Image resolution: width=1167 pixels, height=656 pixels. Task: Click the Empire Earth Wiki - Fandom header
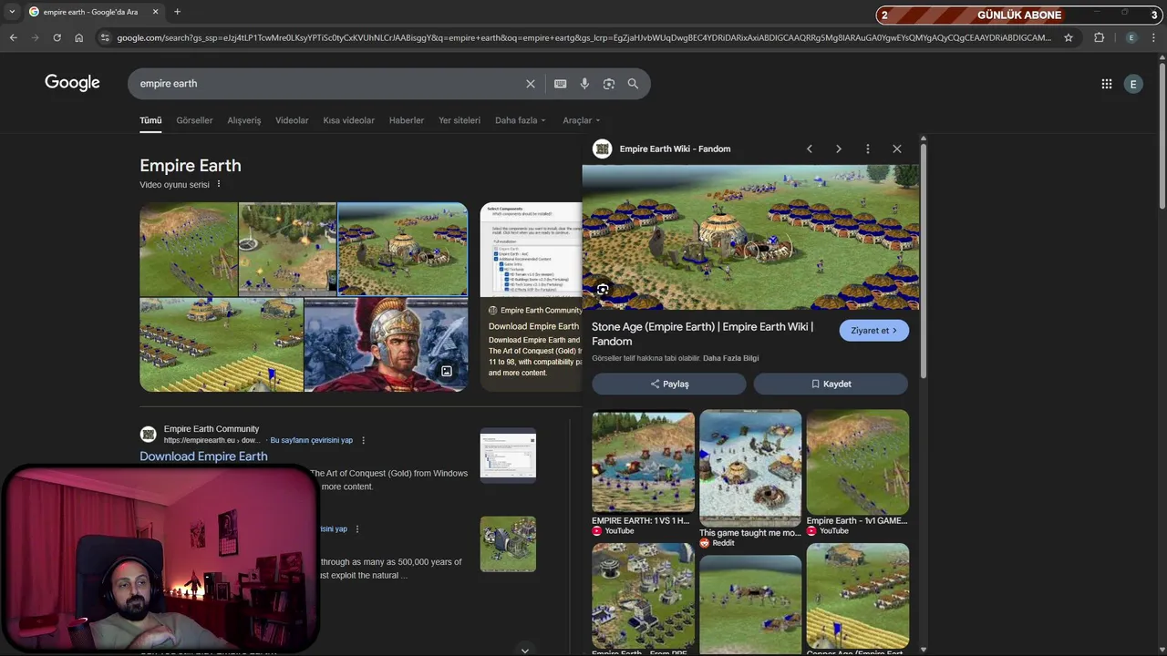click(675, 149)
